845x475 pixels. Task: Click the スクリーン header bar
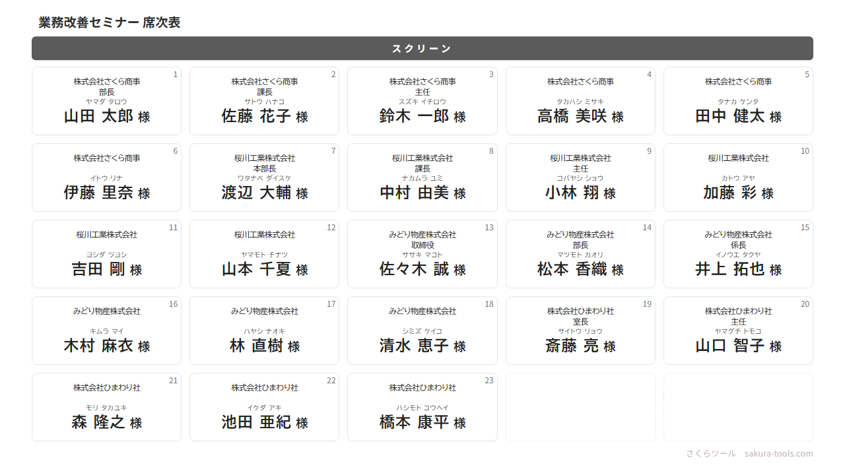(x=422, y=48)
